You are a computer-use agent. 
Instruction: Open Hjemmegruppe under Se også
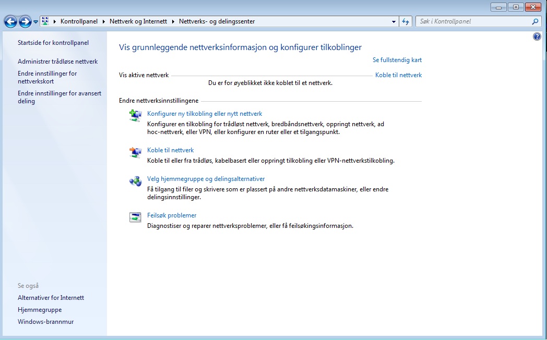click(x=40, y=310)
